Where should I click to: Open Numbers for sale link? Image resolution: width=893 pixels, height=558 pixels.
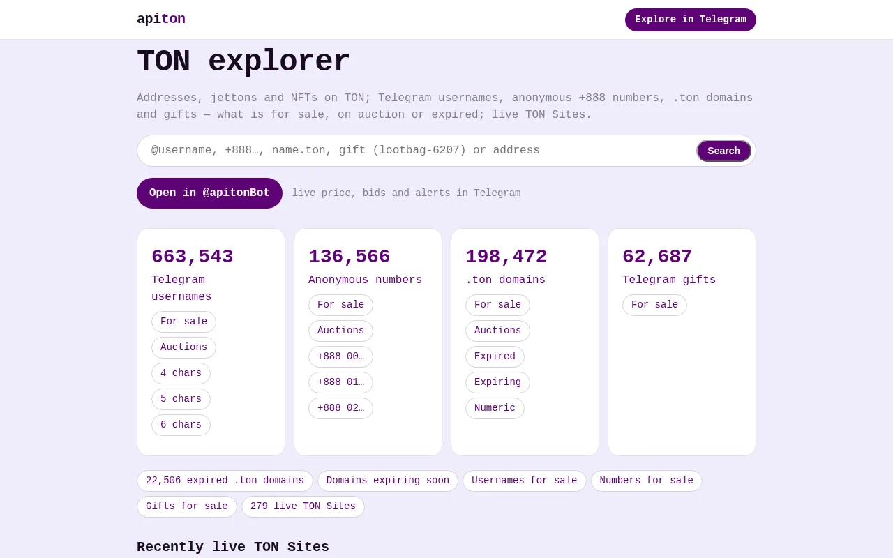pos(647,481)
